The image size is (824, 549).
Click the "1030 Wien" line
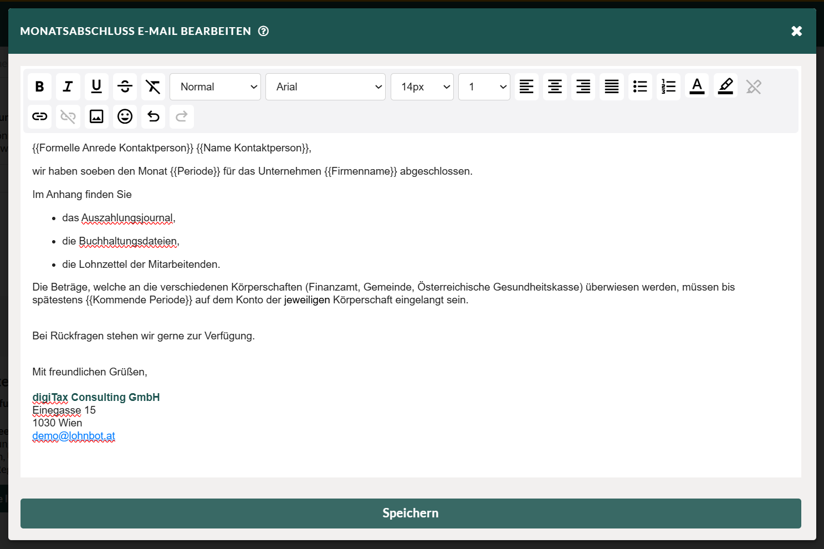coord(57,423)
